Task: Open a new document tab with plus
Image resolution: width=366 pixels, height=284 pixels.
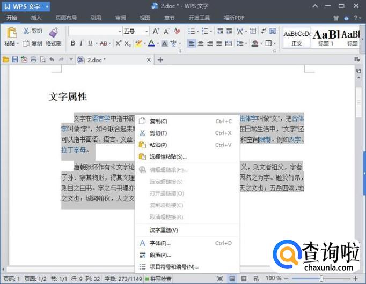Action: click(160, 59)
